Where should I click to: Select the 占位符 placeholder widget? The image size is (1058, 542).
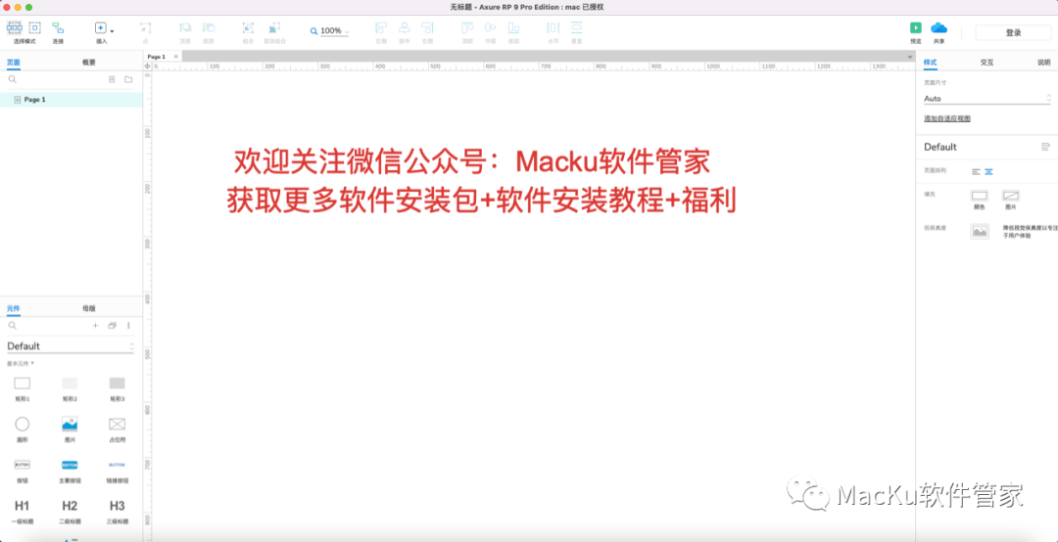pos(118,429)
